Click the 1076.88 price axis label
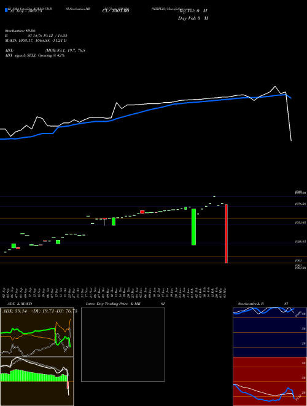 pyautogui.click(x=300, y=204)
